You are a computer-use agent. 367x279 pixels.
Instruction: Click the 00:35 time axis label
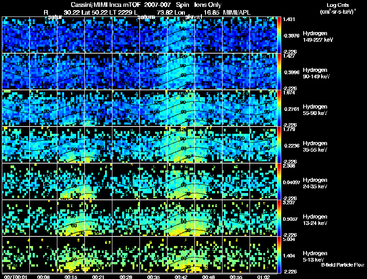(x=153, y=277)
